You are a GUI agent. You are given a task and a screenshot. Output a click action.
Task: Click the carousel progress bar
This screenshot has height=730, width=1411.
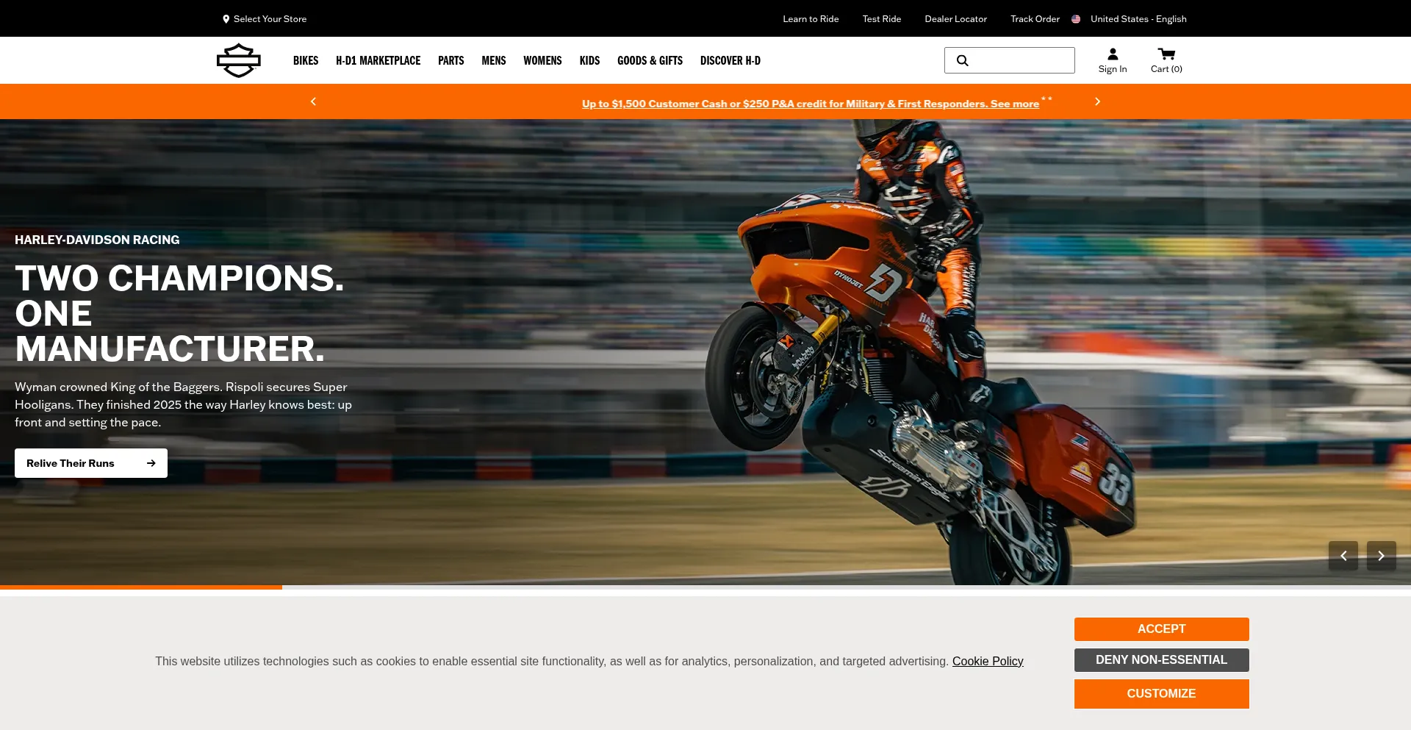click(705, 587)
